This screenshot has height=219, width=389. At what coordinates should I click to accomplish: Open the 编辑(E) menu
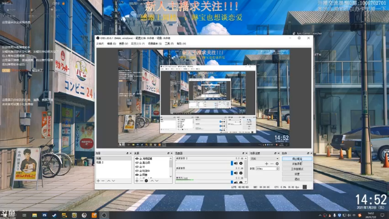111,44
